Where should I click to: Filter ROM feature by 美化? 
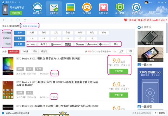pos(92,33)
